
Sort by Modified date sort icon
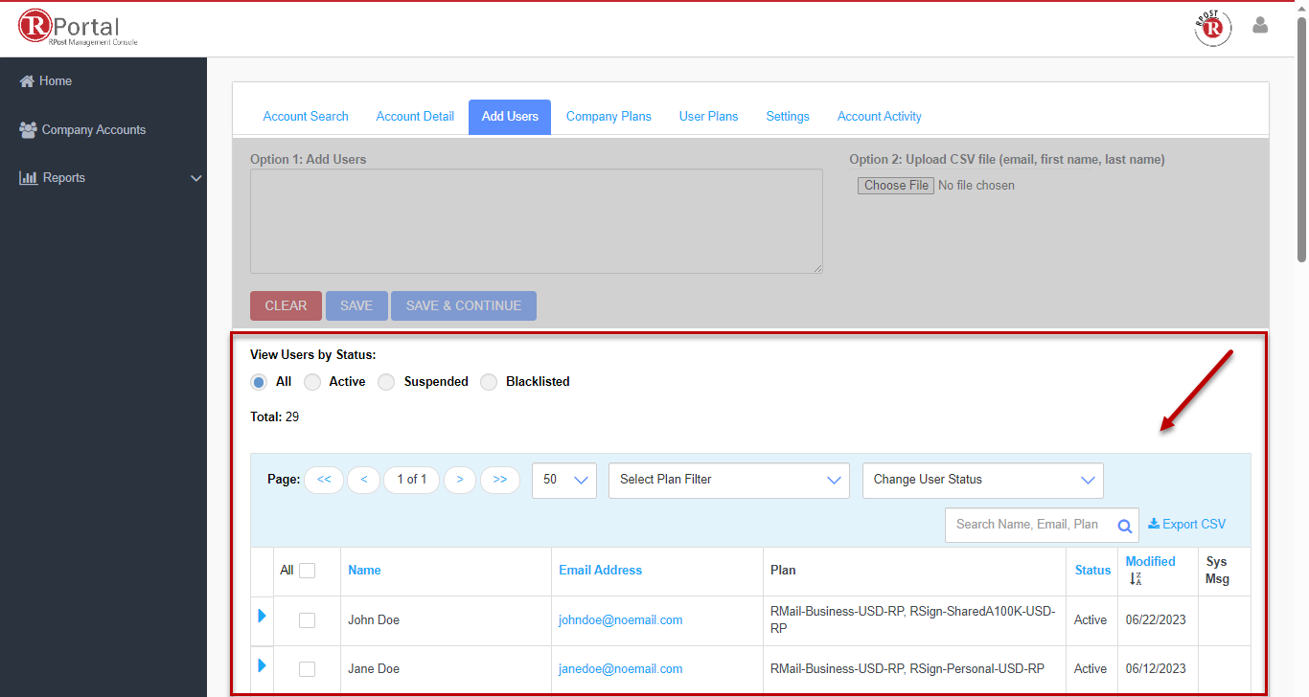[1136, 579]
